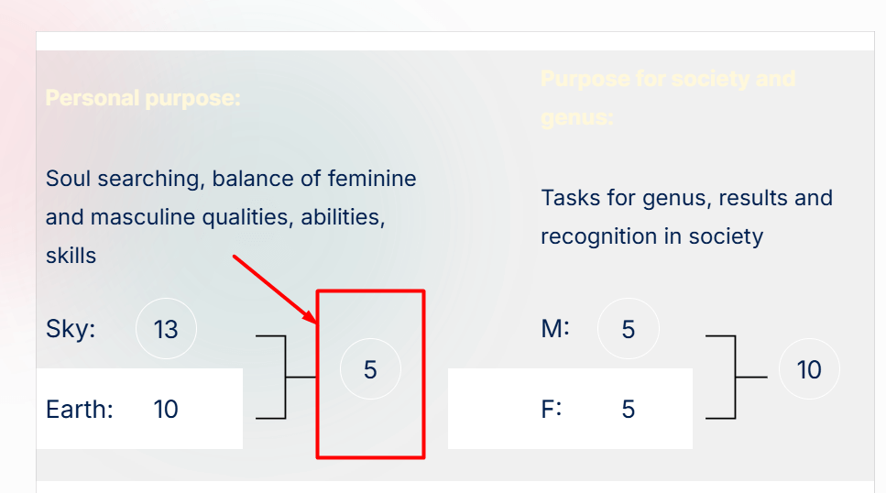886x493 pixels.
Task: Click the Tasks for genus description text
Action: (x=686, y=217)
